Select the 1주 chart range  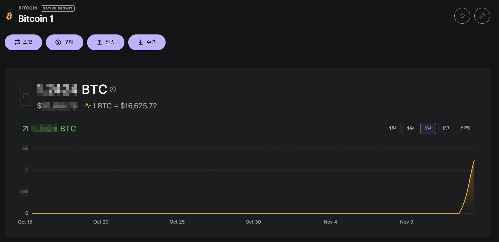410,128
